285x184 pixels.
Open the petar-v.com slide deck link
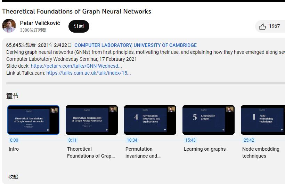[76, 66]
